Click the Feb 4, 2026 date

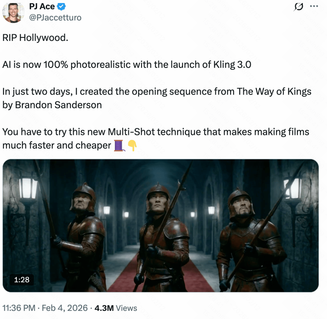[65, 308]
